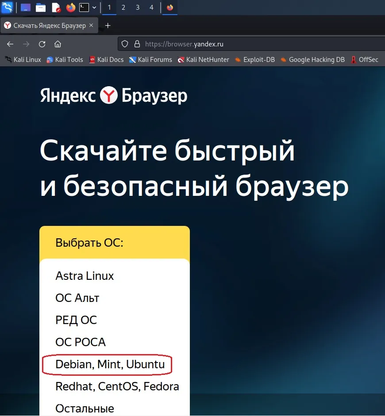
Task: Close the Скачать Яндекс Браузер tab
Action: point(91,25)
